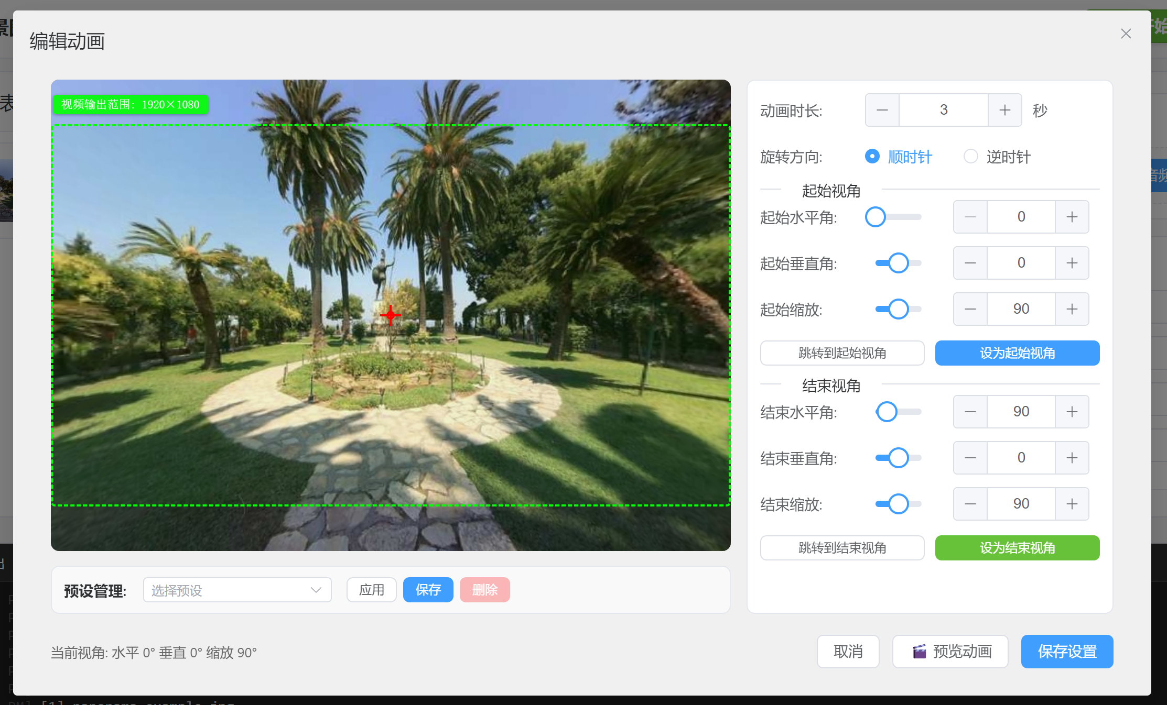Open the preset selection dropdown
Viewport: 1167px width, 705px height.
coord(237,590)
